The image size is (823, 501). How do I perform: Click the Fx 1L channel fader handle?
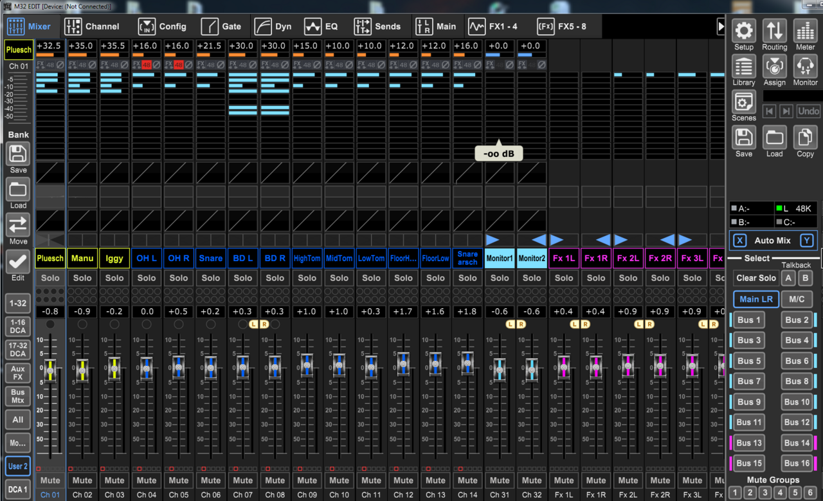(564, 367)
